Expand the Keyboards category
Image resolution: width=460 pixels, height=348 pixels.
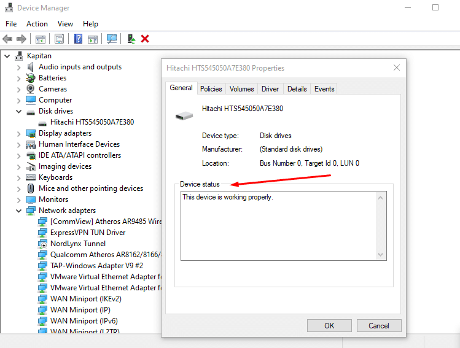(x=19, y=178)
